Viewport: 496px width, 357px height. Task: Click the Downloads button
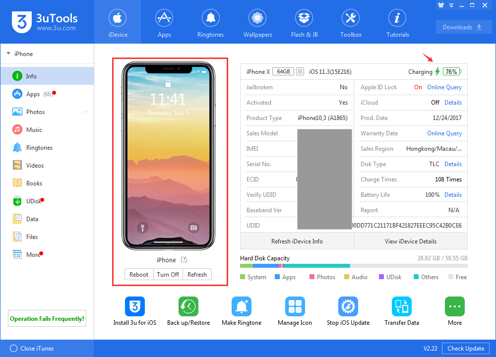tap(463, 27)
